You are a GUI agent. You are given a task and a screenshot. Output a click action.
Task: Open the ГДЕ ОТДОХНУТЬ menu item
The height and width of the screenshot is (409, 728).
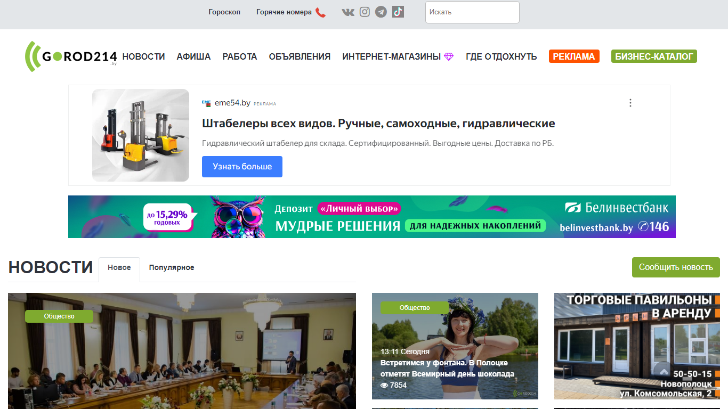click(501, 56)
